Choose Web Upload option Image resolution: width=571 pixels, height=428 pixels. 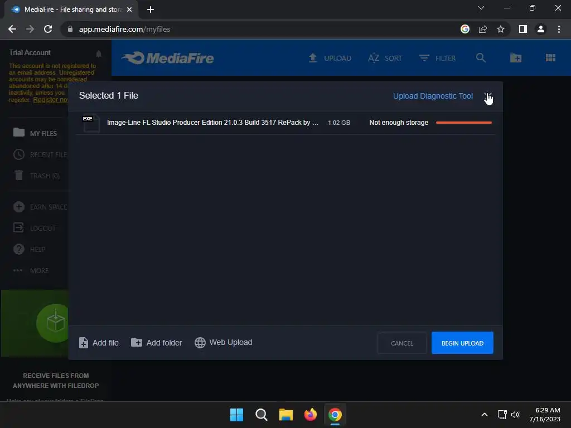[223, 343]
